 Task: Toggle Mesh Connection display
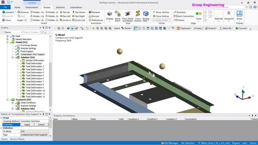click(184, 16)
